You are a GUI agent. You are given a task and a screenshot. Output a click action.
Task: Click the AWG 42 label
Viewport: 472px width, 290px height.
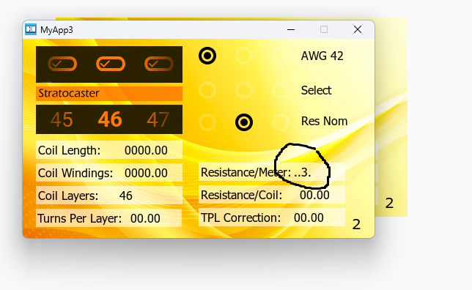pyautogui.click(x=322, y=56)
